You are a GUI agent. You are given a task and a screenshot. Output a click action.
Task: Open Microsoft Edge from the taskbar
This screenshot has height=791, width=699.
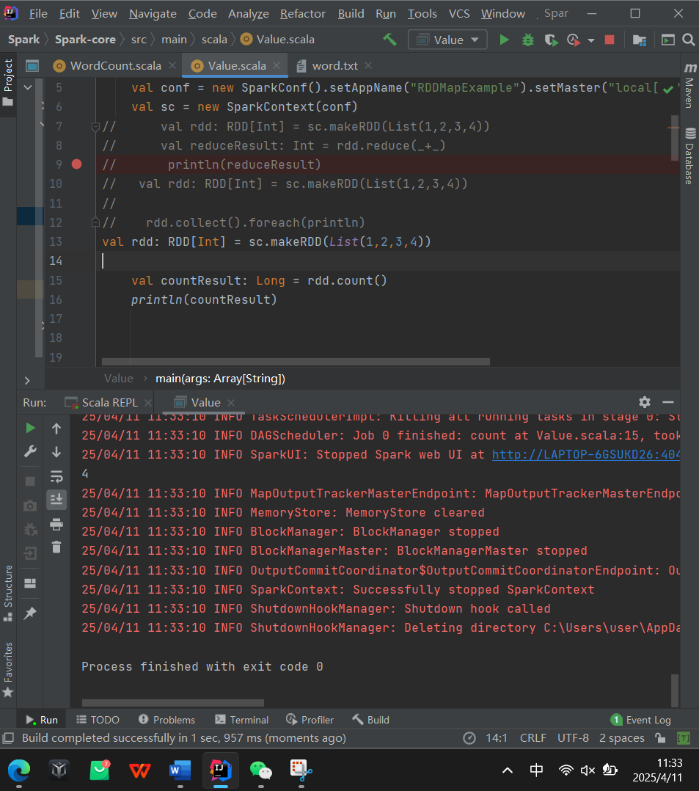tap(18, 770)
